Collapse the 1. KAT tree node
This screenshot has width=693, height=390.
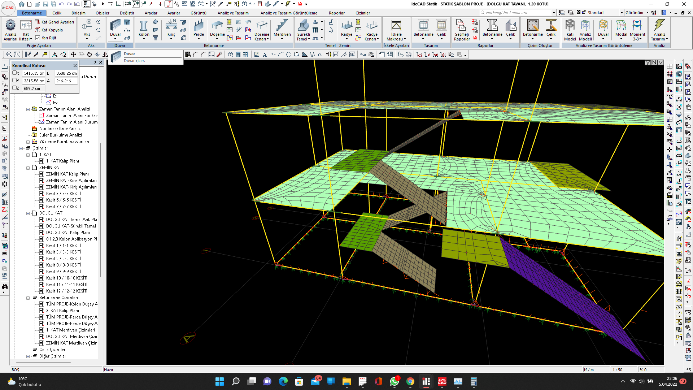[x=28, y=155]
